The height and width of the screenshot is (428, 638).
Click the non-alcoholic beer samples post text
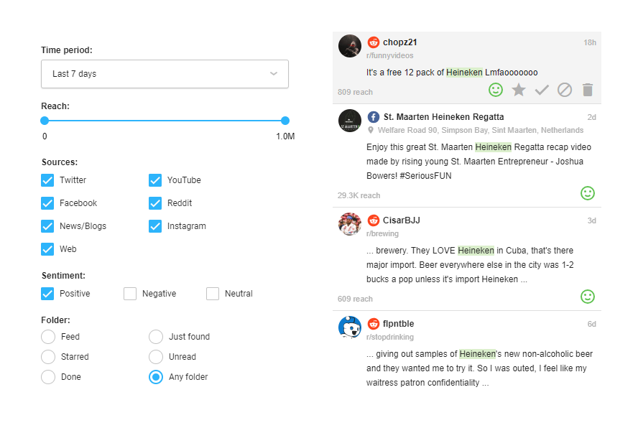tap(480, 368)
